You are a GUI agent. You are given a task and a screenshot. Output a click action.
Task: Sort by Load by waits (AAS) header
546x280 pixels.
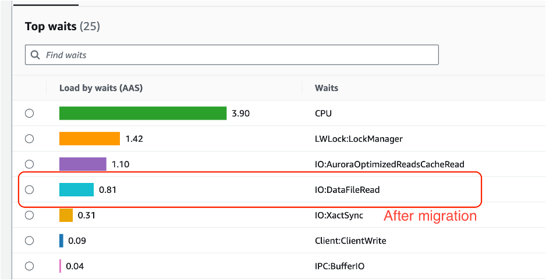click(101, 88)
